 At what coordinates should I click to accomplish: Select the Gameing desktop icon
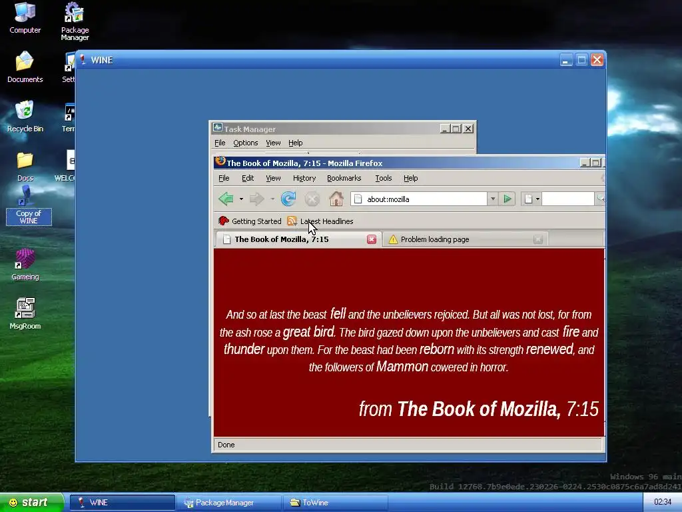pyautogui.click(x=25, y=264)
